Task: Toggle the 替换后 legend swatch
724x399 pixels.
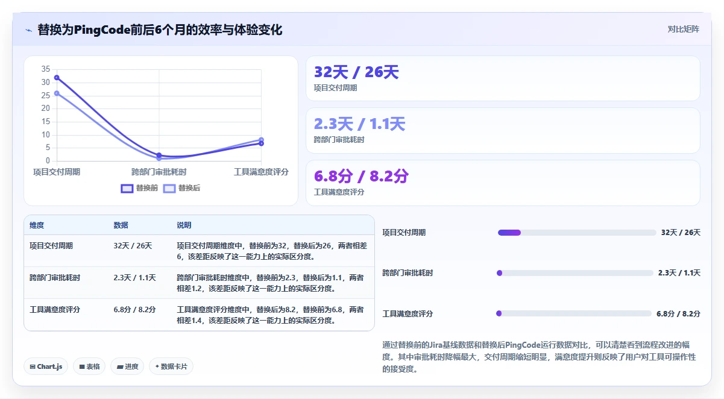Action: pos(169,188)
